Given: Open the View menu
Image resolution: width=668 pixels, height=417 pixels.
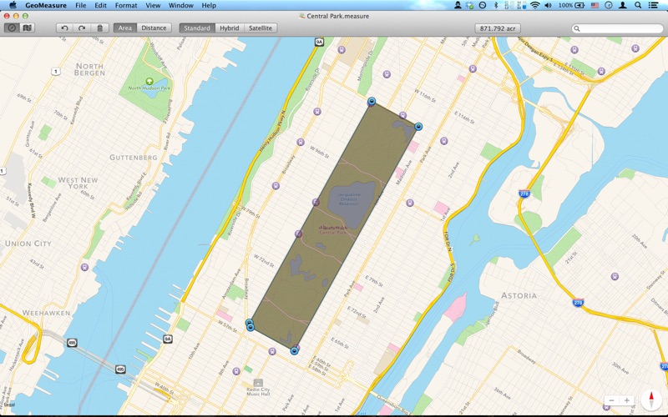Looking at the screenshot, I should click(153, 6).
